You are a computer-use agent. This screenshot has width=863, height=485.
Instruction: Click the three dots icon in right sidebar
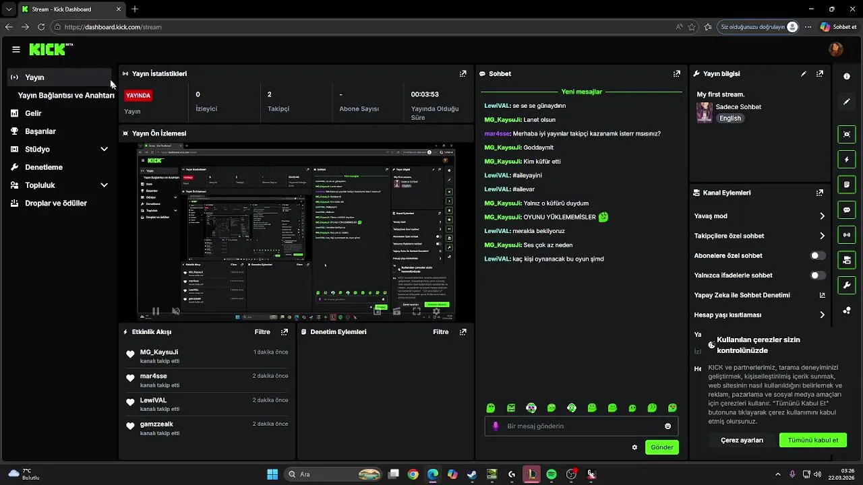[x=847, y=311]
